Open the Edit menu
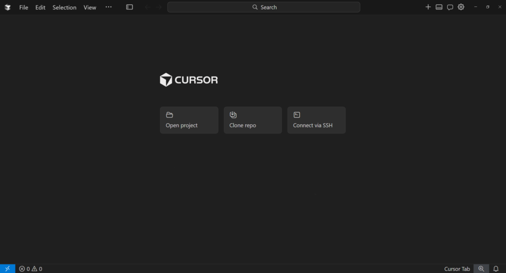The width and height of the screenshot is (506, 273). pos(41,7)
